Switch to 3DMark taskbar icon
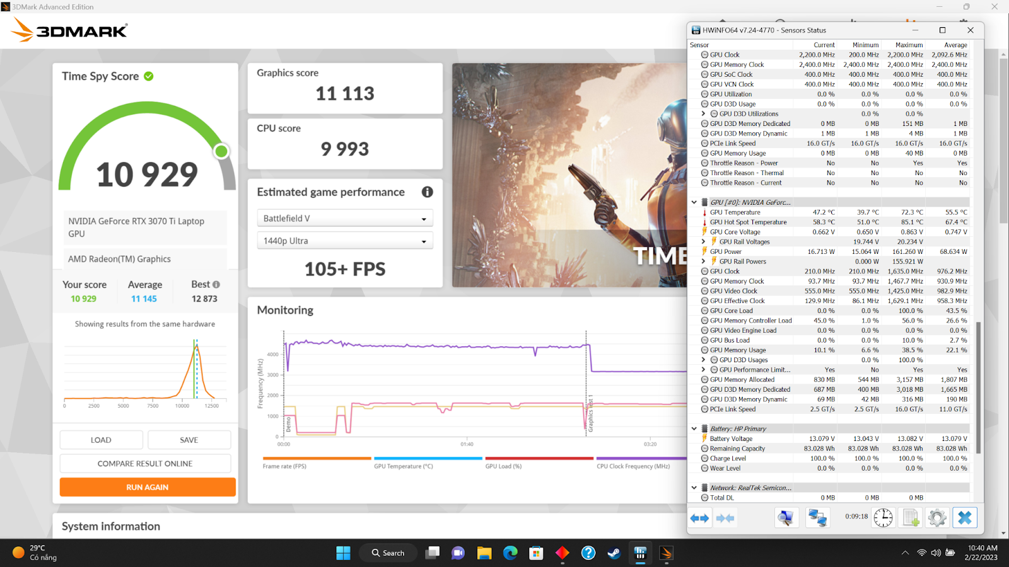Viewport: 1009px width, 567px height. (x=666, y=553)
